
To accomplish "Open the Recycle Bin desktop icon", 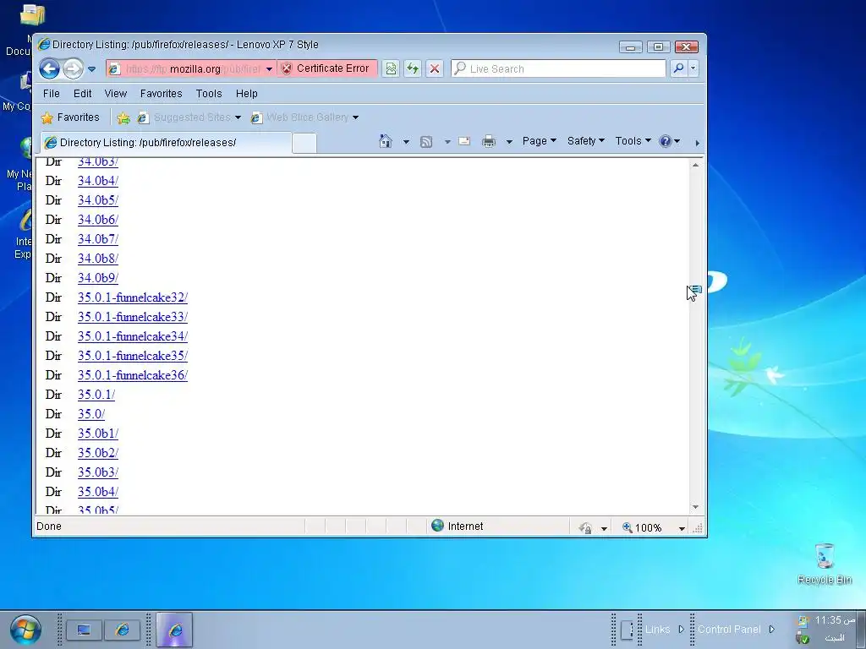I will tap(824, 564).
